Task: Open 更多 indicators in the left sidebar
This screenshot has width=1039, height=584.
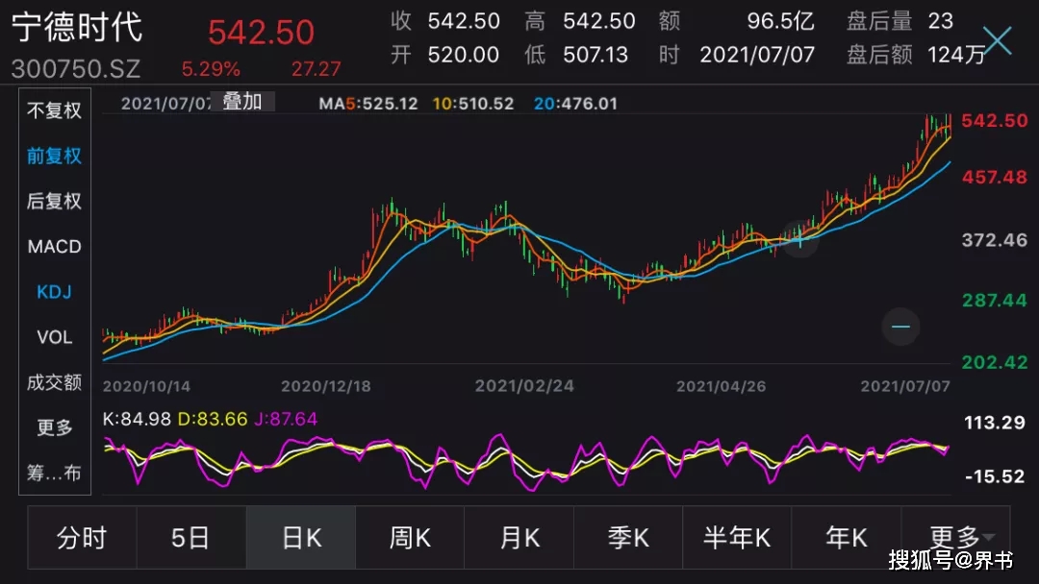Action: tap(54, 426)
